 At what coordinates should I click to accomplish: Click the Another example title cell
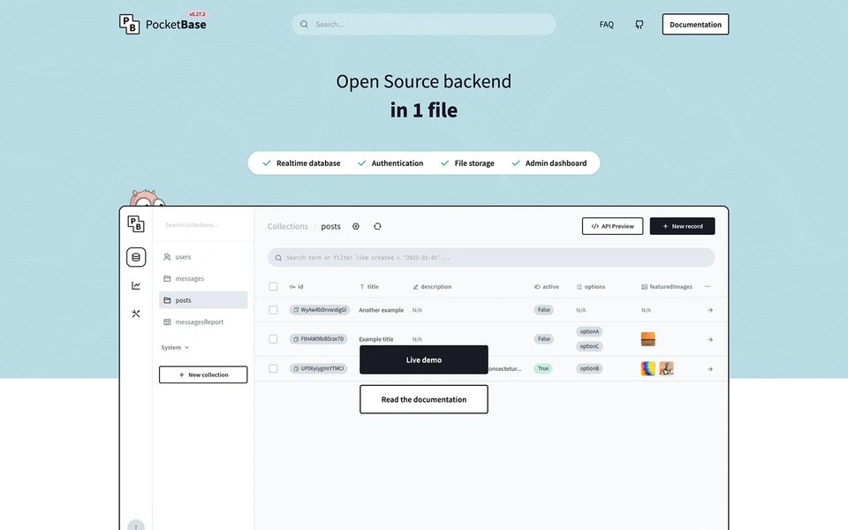pos(382,310)
